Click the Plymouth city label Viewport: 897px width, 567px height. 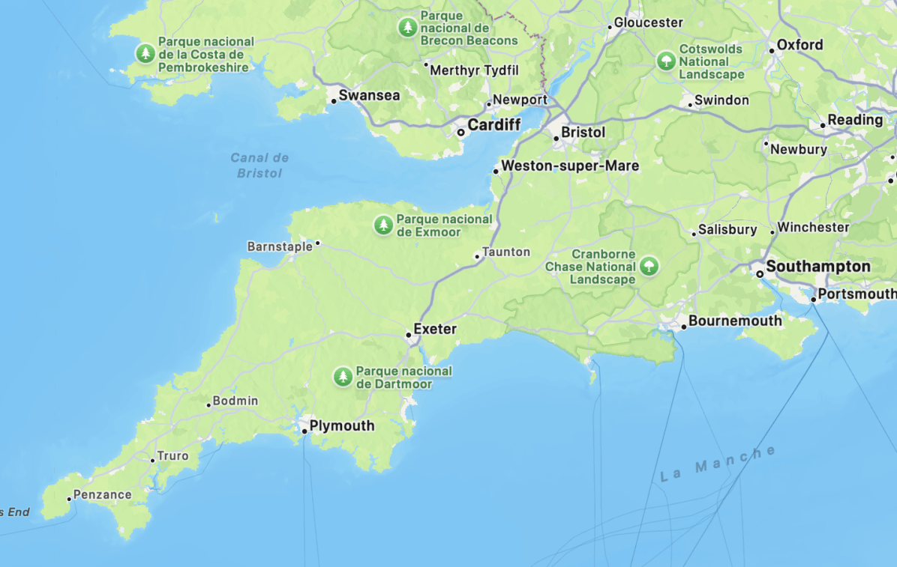(342, 426)
